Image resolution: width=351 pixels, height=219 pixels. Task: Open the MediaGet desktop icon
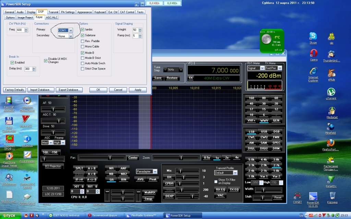332,111
